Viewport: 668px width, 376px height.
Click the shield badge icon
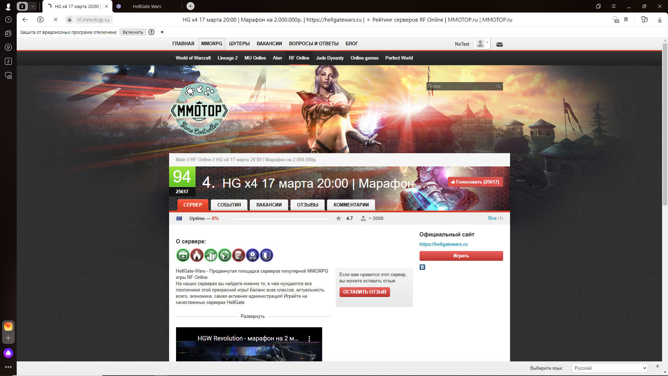pyautogui.click(x=267, y=255)
